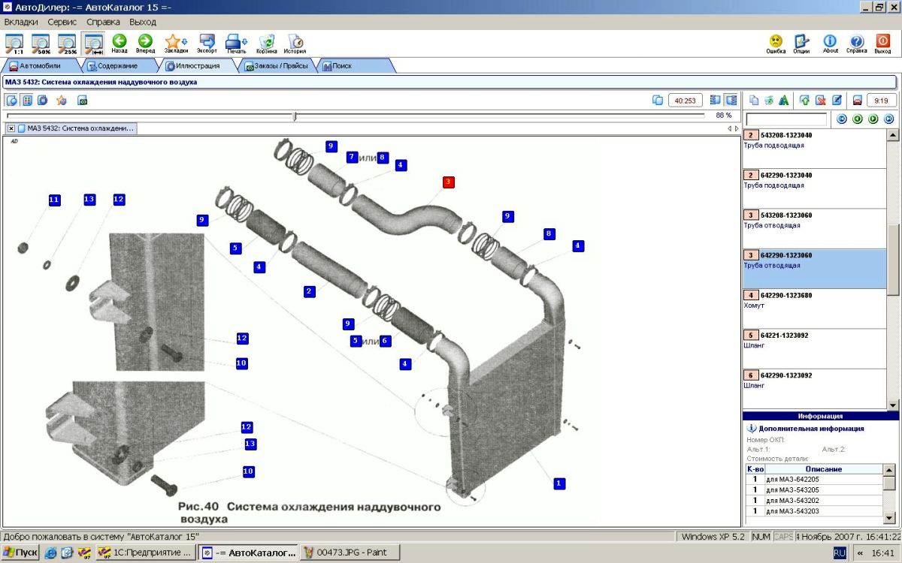Click green basket icon in parts panel

pos(769,100)
